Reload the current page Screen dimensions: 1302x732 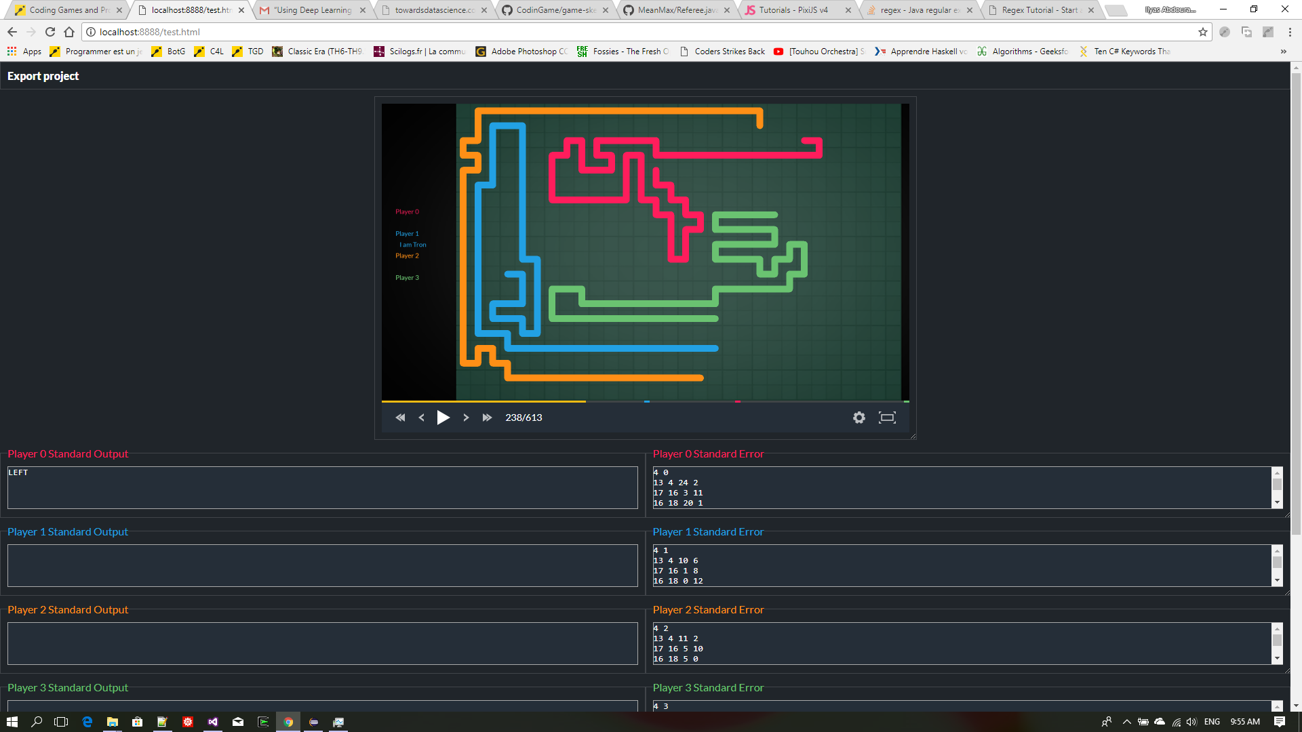pos(50,32)
